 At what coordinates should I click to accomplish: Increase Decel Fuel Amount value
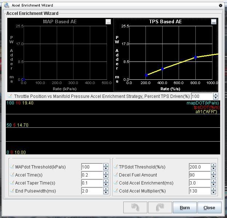(214, 173)
